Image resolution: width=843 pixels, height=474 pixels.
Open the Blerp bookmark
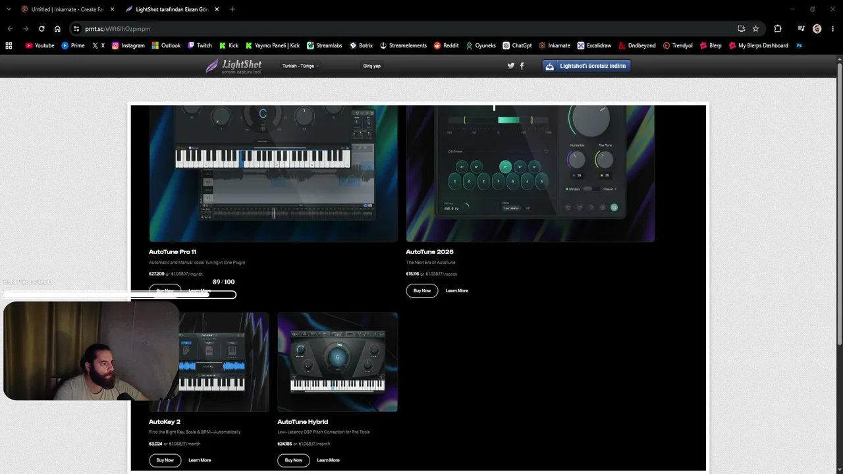[x=711, y=45]
